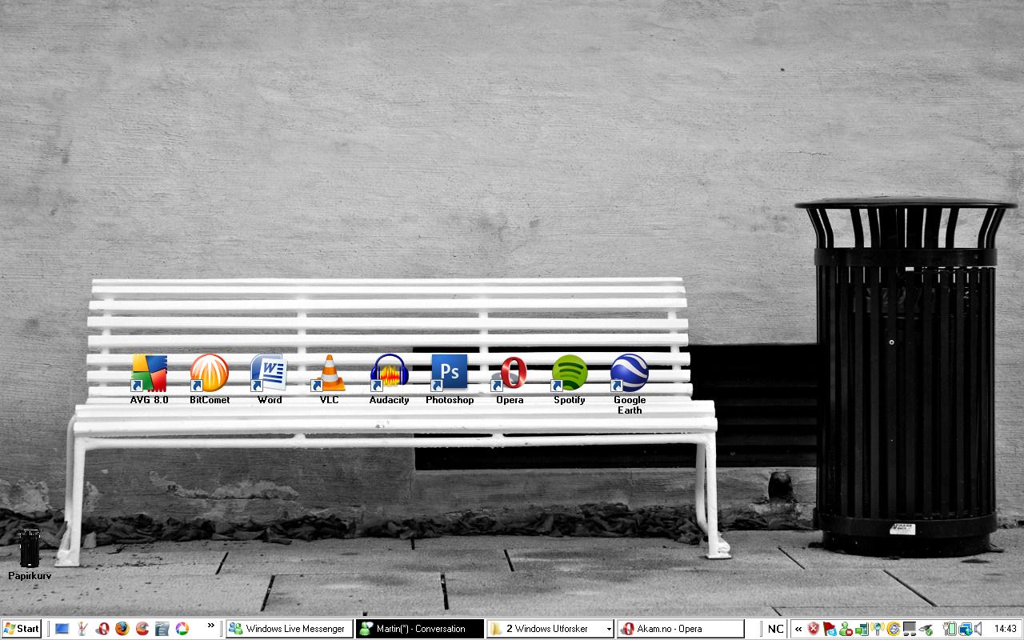
Task: Click the 14:43 system clock
Action: tap(1005, 629)
